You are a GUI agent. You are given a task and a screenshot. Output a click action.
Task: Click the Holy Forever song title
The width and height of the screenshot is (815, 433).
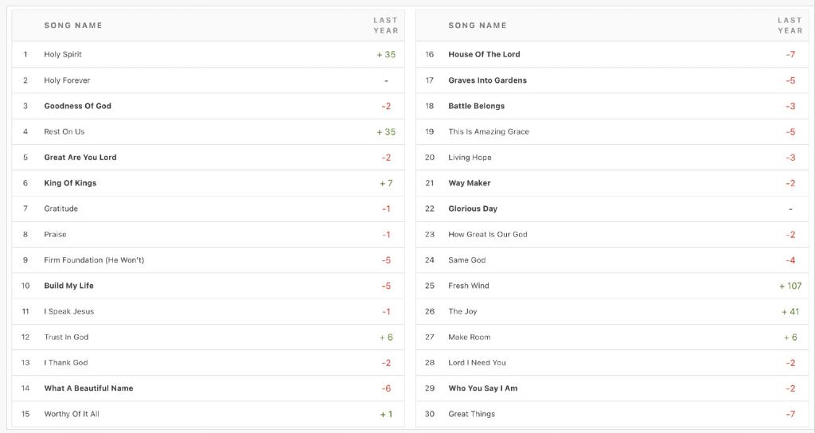tap(67, 80)
